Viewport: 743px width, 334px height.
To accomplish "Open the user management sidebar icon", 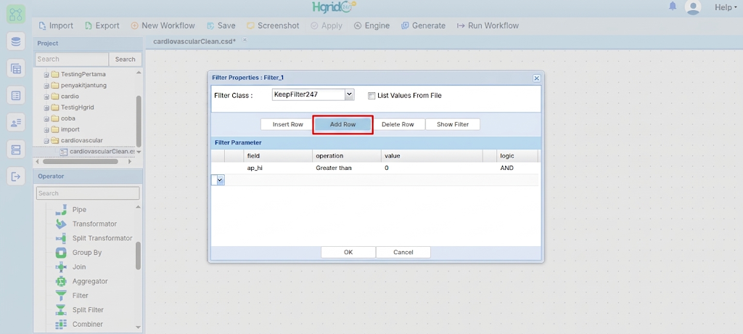I will tap(16, 123).
